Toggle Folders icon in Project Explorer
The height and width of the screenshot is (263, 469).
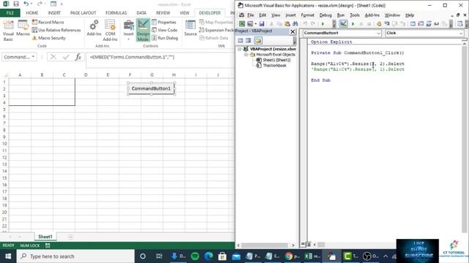[x=258, y=40]
